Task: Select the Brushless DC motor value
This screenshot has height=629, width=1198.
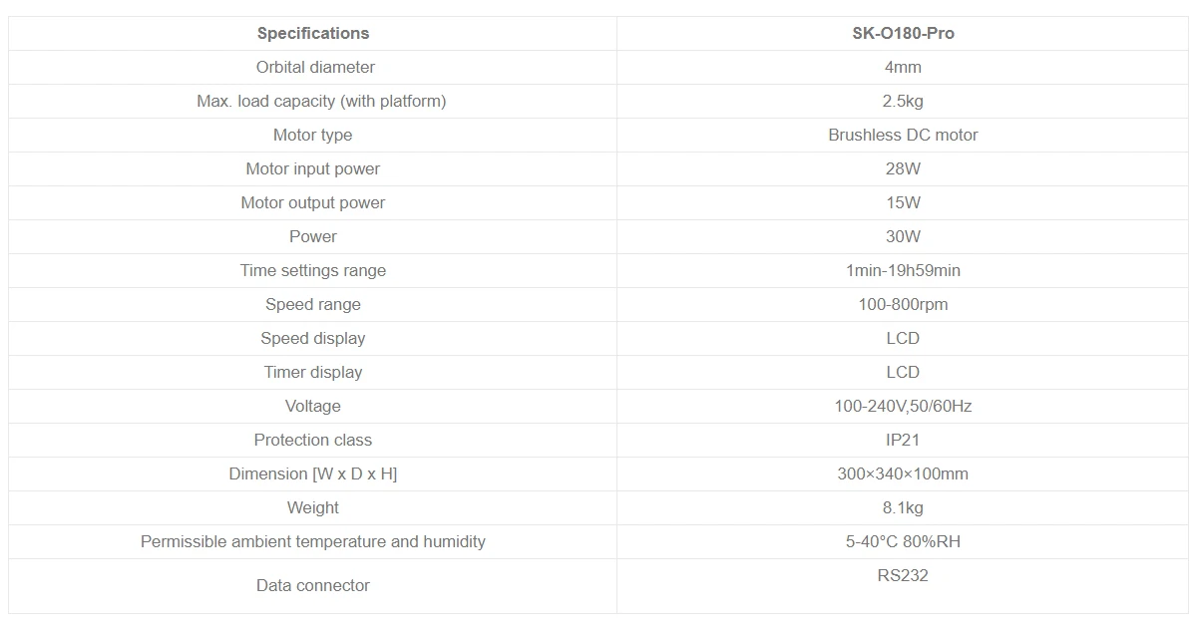Action: (x=903, y=135)
